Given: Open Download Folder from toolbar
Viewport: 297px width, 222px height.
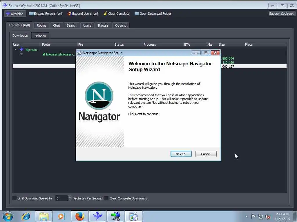Looking at the screenshot, I should (153, 14).
